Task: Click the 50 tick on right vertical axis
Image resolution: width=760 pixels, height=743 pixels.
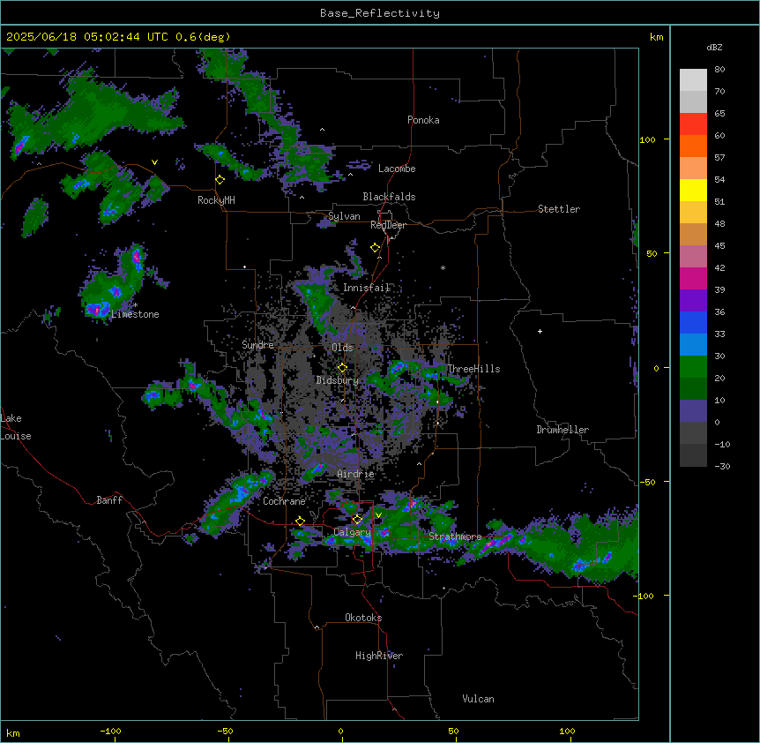Action: point(652,253)
